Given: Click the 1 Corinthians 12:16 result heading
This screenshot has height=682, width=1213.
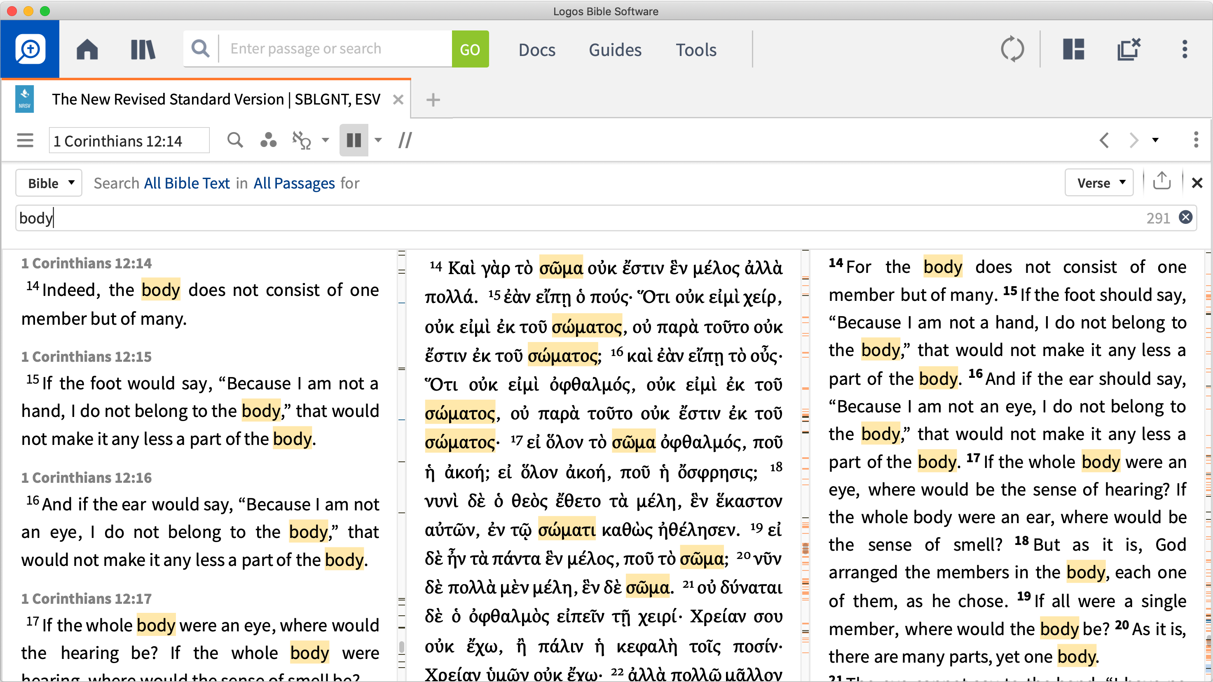Looking at the screenshot, I should 86,477.
